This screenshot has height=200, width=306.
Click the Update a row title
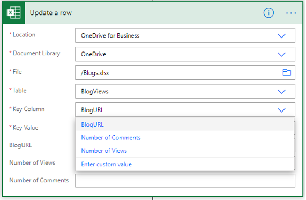point(51,13)
